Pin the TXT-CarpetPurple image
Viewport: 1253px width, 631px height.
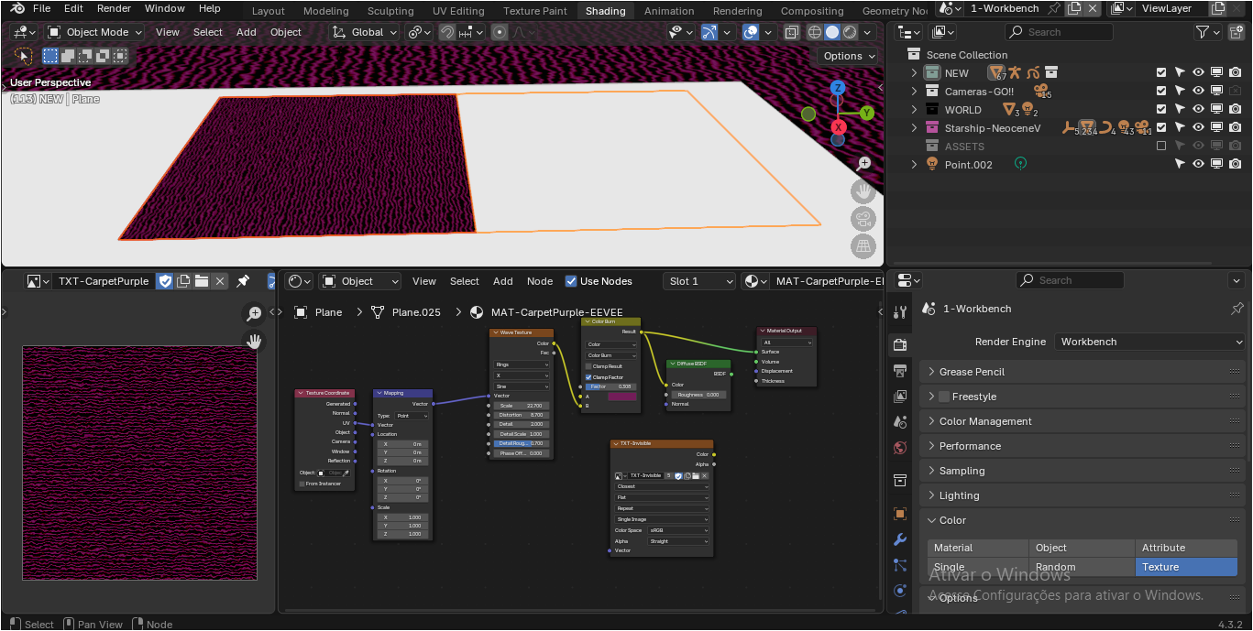point(243,281)
